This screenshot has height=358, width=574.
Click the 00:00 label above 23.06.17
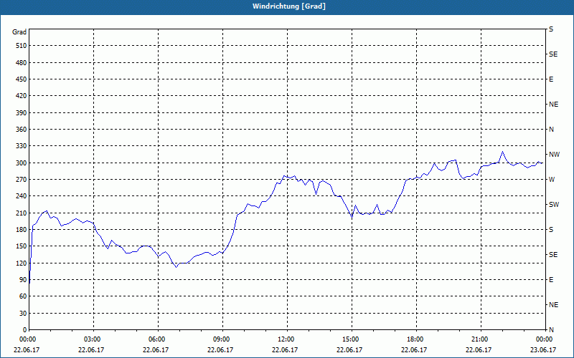tap(543, 339)
